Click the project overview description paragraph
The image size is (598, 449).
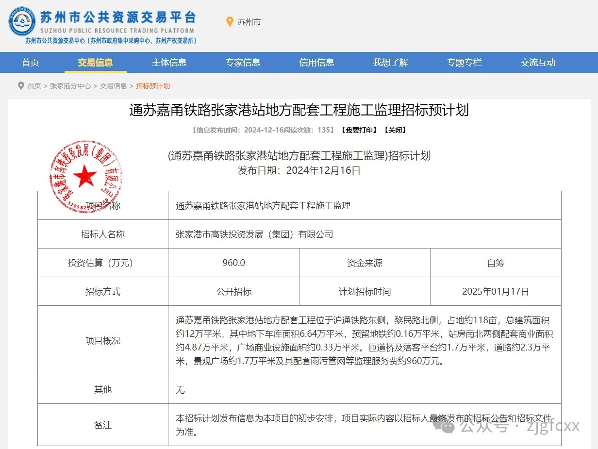[365, 341]
